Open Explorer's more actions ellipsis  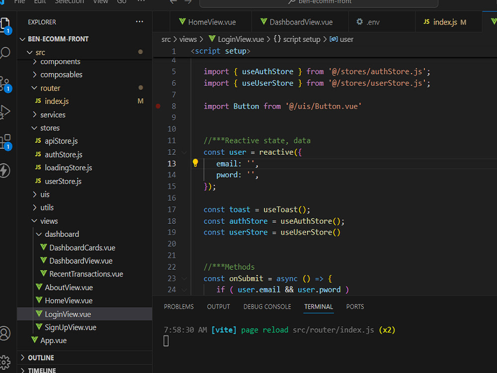(x=140, y=22)
